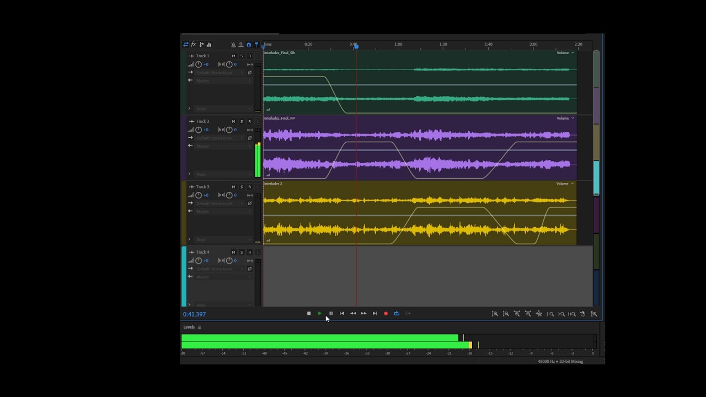Expand Track 1 automation lanes chevron
The width and height of the screenshot is (706, 397).
click(x=189, y=109)
